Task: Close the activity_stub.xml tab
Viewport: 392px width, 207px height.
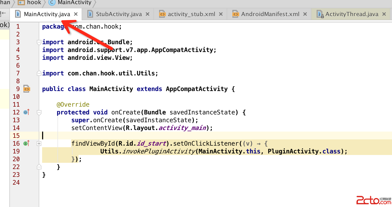Action: (x=221, y=14)
